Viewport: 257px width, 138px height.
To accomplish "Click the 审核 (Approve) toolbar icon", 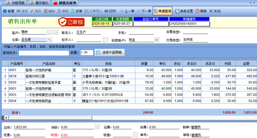I will tap(59, 11).
